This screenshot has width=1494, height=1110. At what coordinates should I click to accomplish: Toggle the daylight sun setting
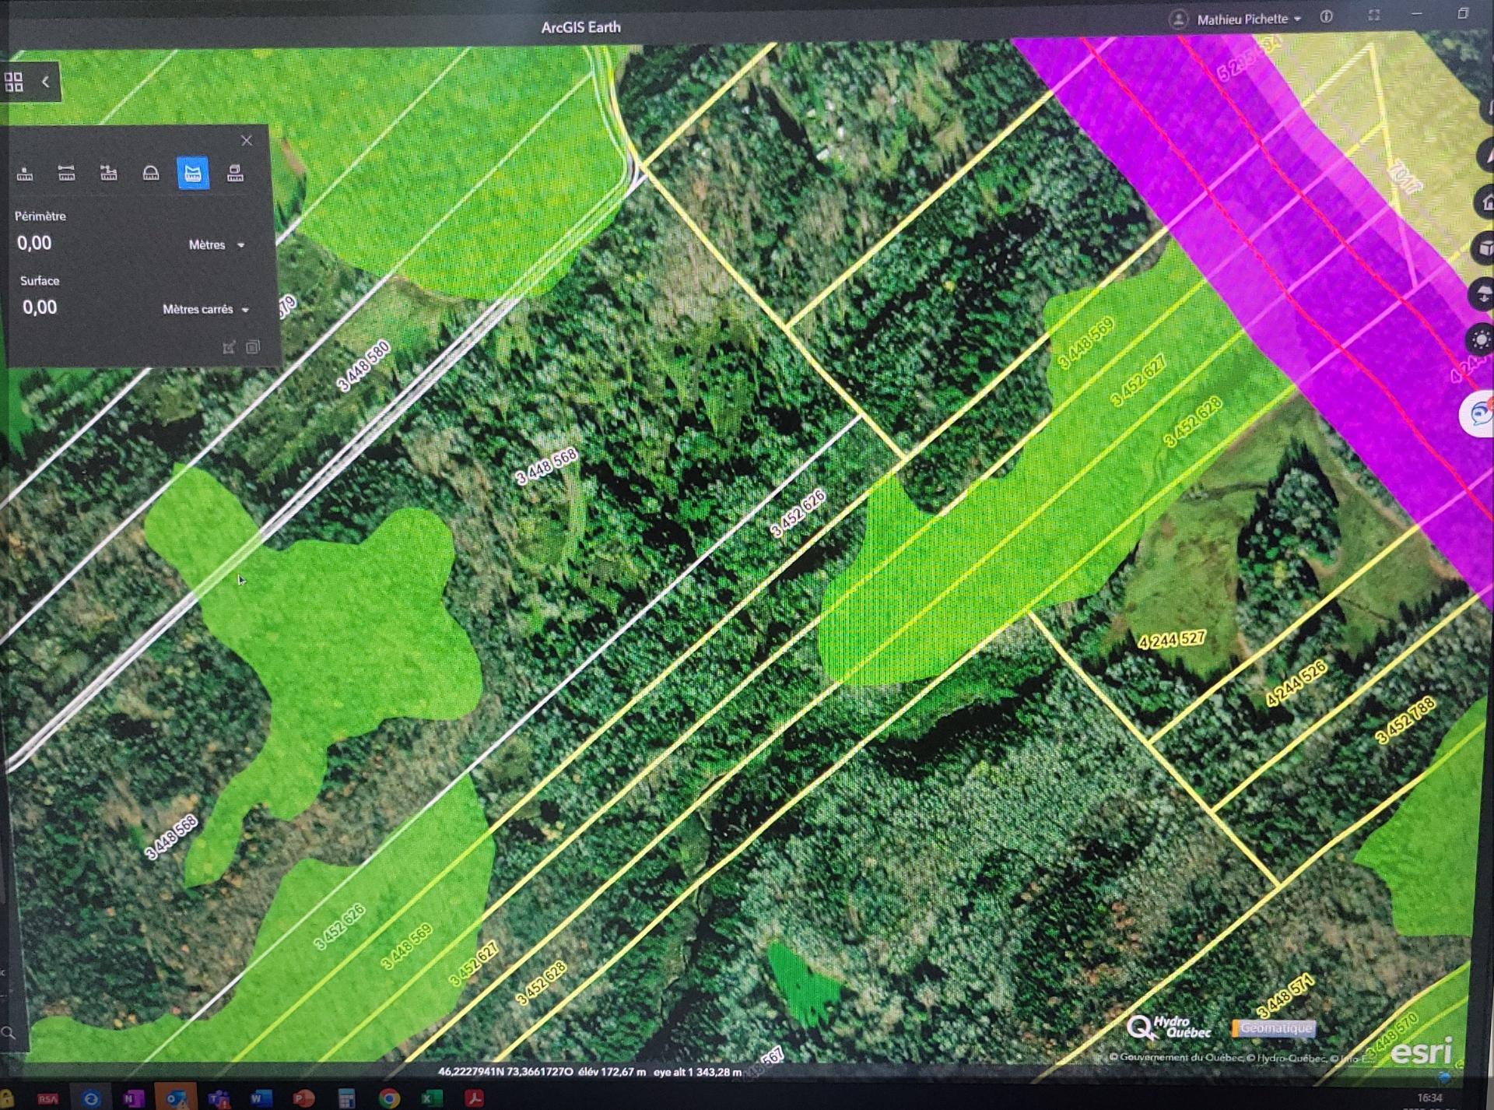[x=1481, y=340]
